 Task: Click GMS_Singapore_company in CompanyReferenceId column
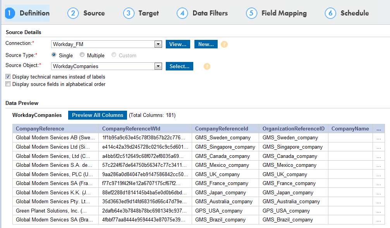point(225,147)
